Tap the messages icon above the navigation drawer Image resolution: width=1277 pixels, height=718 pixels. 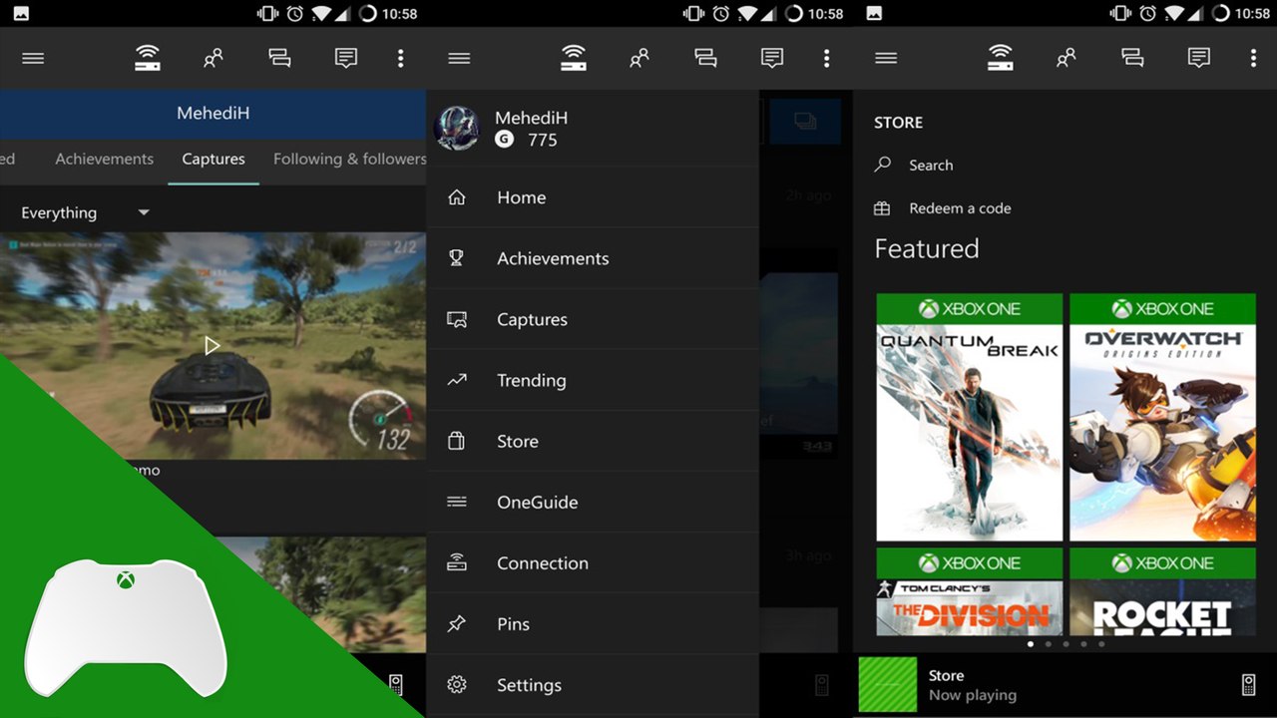[x=772, y=58]
